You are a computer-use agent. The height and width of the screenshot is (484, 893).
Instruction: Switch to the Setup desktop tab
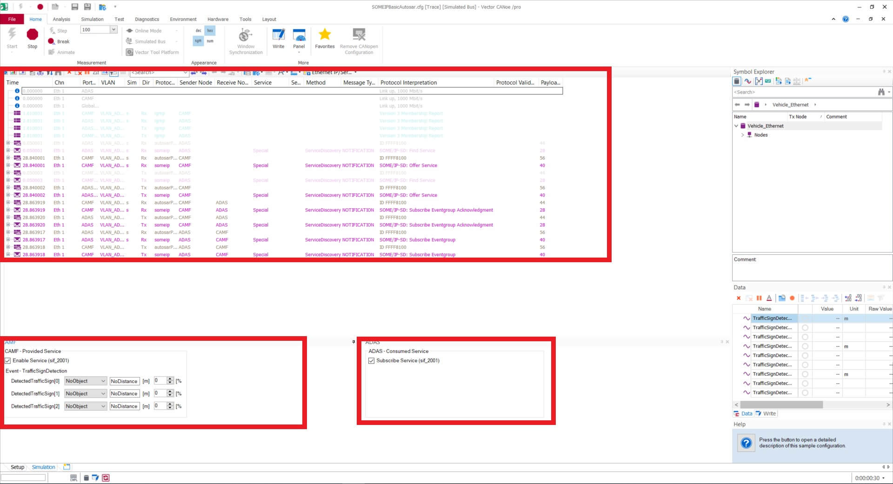pyautogui.click(x=17, y=467)
